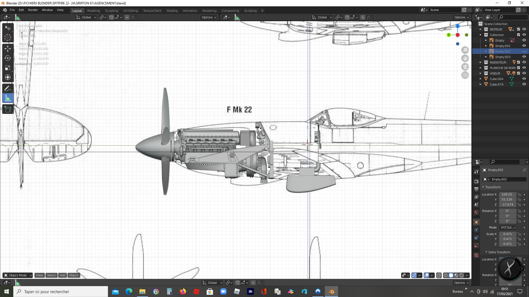529x297 pixels.
Task: Open the viewport Add menu
Action: (x=63, y=275)
